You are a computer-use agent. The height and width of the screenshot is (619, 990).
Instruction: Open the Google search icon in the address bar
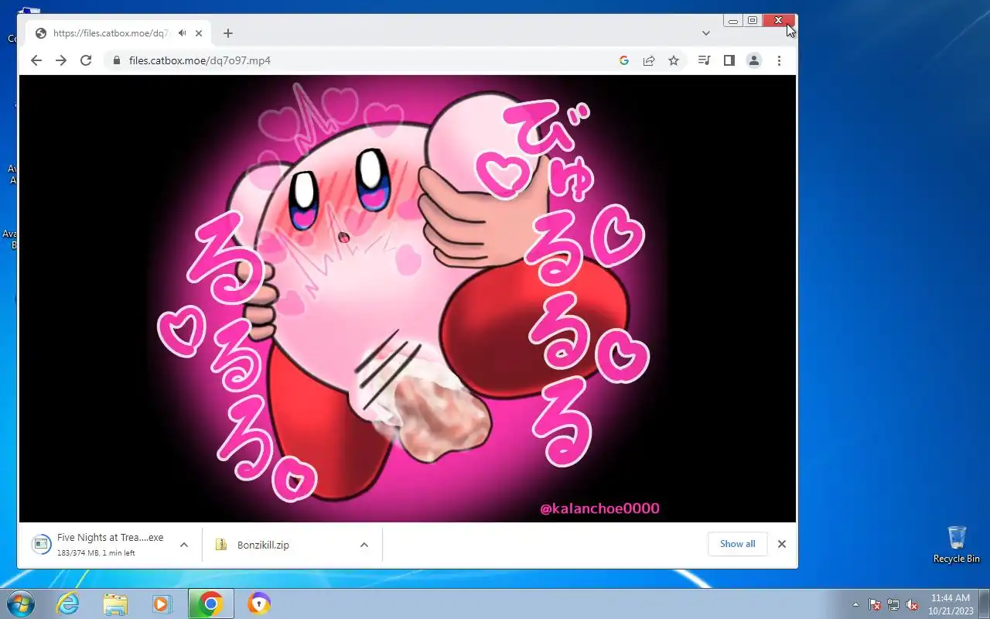pos(624,60)
